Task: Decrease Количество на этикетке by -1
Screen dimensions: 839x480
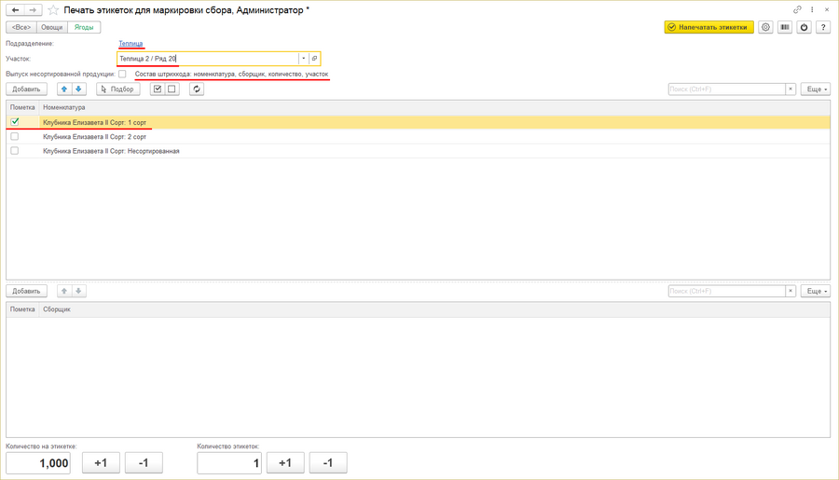Action: tap(144, 463)
